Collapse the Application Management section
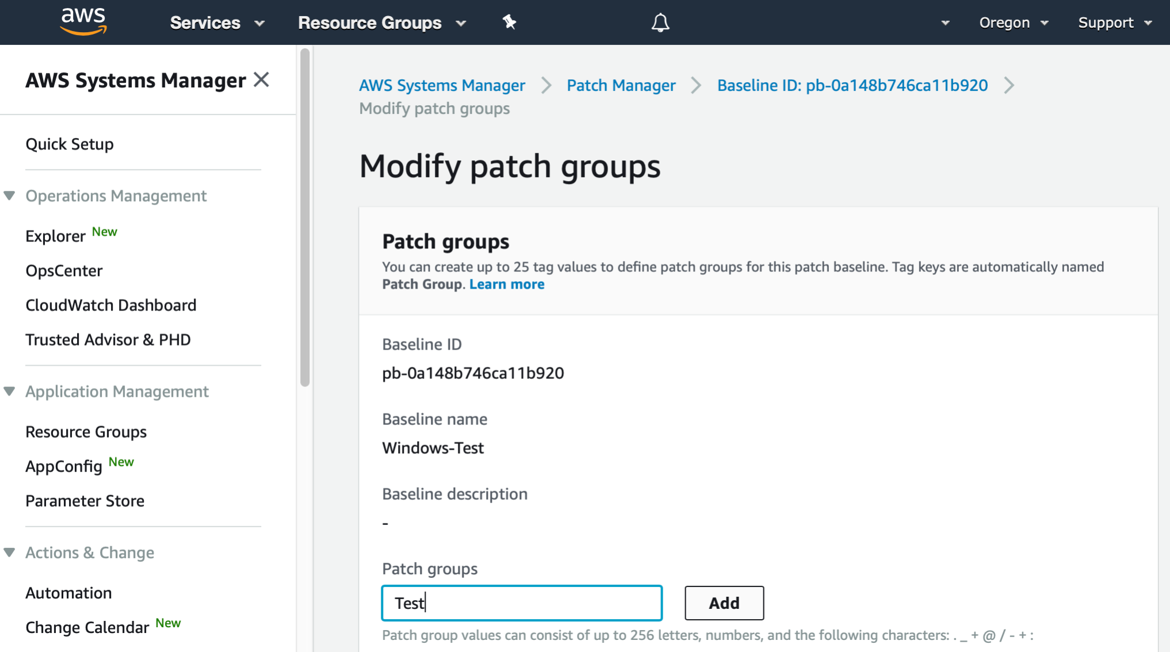 coord(9,390)
